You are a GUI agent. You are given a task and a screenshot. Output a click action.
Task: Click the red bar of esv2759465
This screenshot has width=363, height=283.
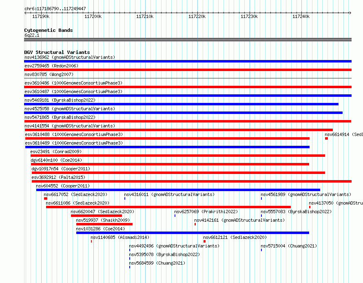pos(188,70)
